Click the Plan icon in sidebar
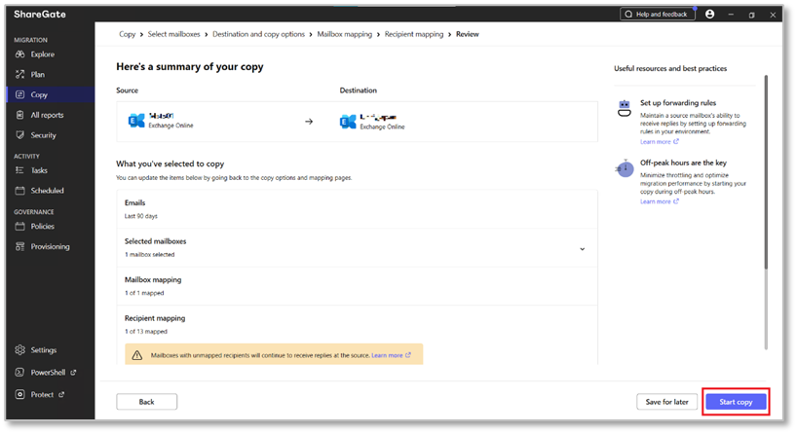Viewport: 797px width, 434px height. [x=19, y=75]
